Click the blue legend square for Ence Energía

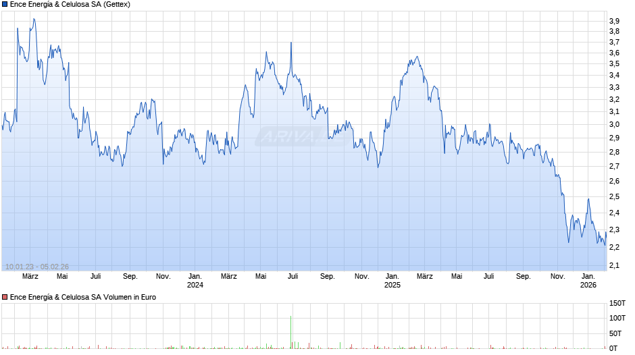pyautogui.click(x=5, y=5)
